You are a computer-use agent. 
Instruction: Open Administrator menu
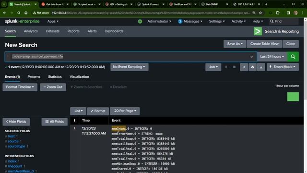(159, 21)
